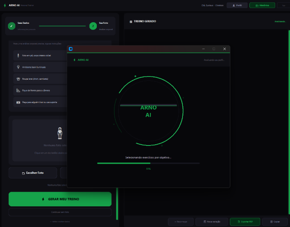Click the Copiar button

click(275, 222)
